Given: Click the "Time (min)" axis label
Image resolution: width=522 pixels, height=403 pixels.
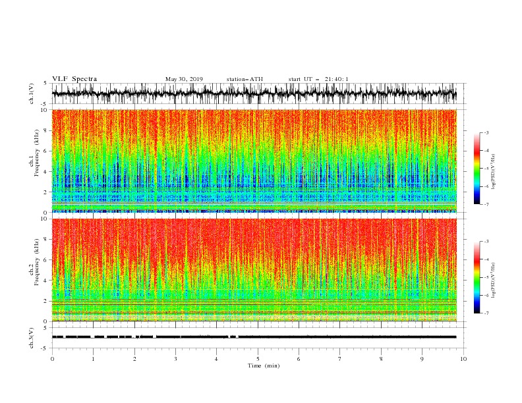Looking at the screenshot, I should click(264, 365).
